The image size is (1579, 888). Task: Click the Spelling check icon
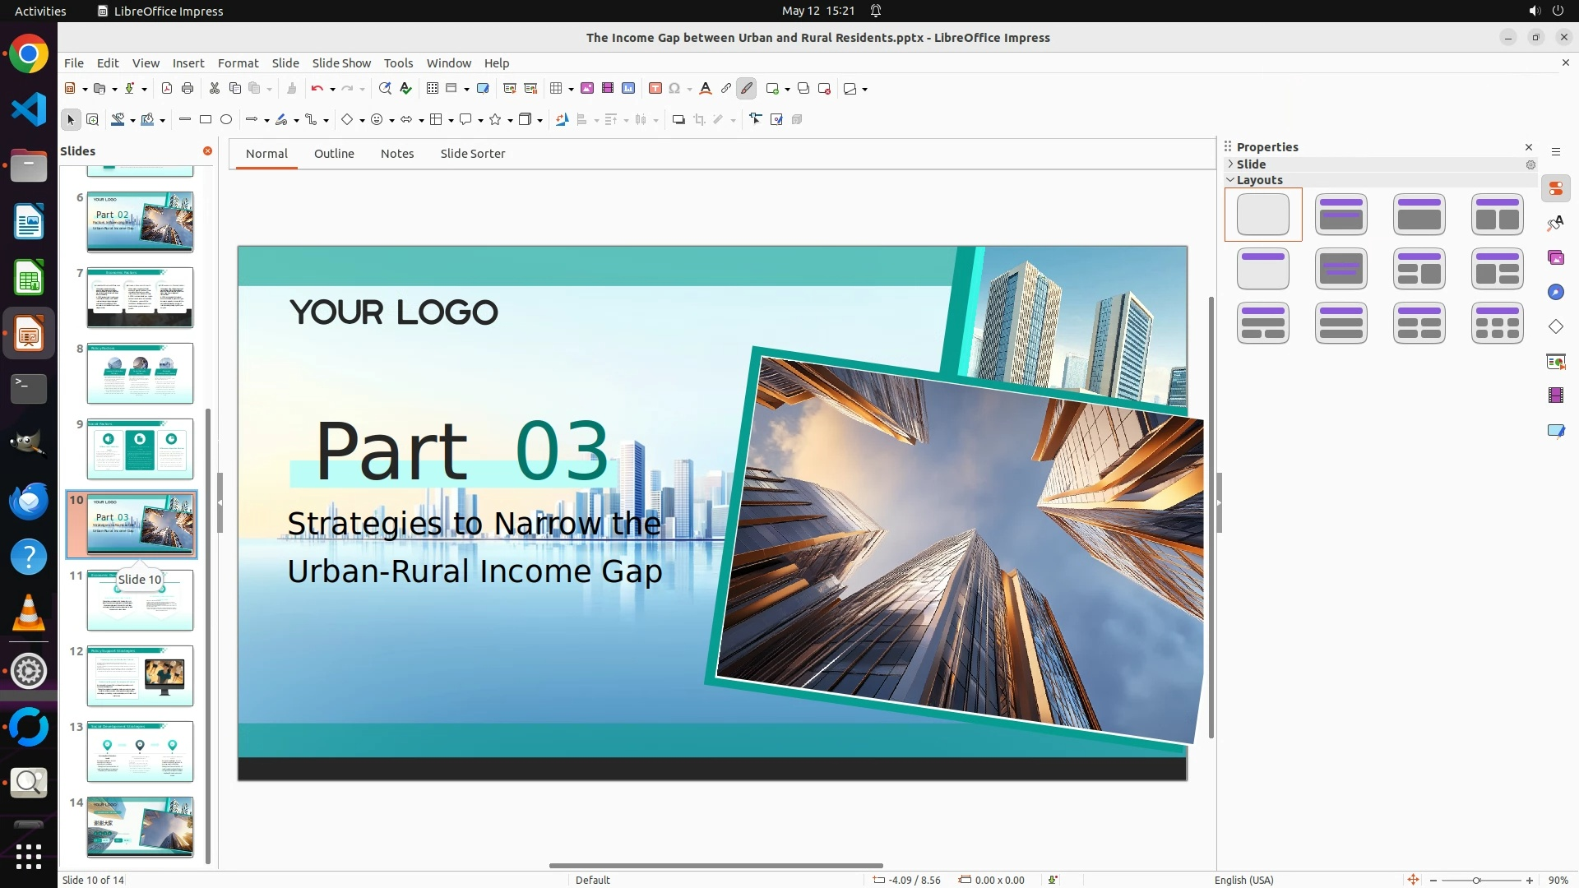(405, 89)
